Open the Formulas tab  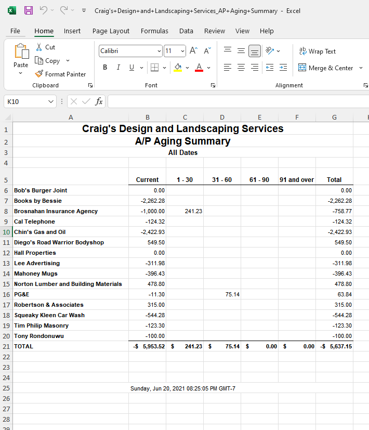(x=154, y=31)
